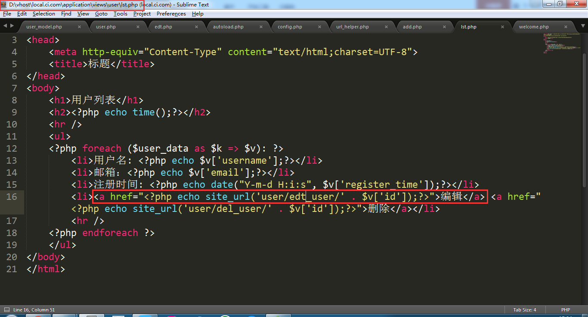Close the lst.php tab
Image resolution: width=588 pixels, height=317 pixels.
pos(502,27)
